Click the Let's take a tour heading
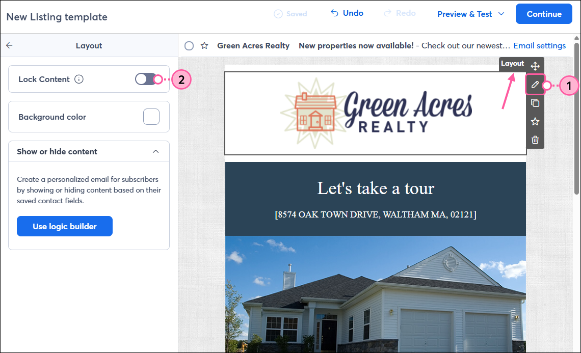The image size is (581, 353). click(375, 188)
